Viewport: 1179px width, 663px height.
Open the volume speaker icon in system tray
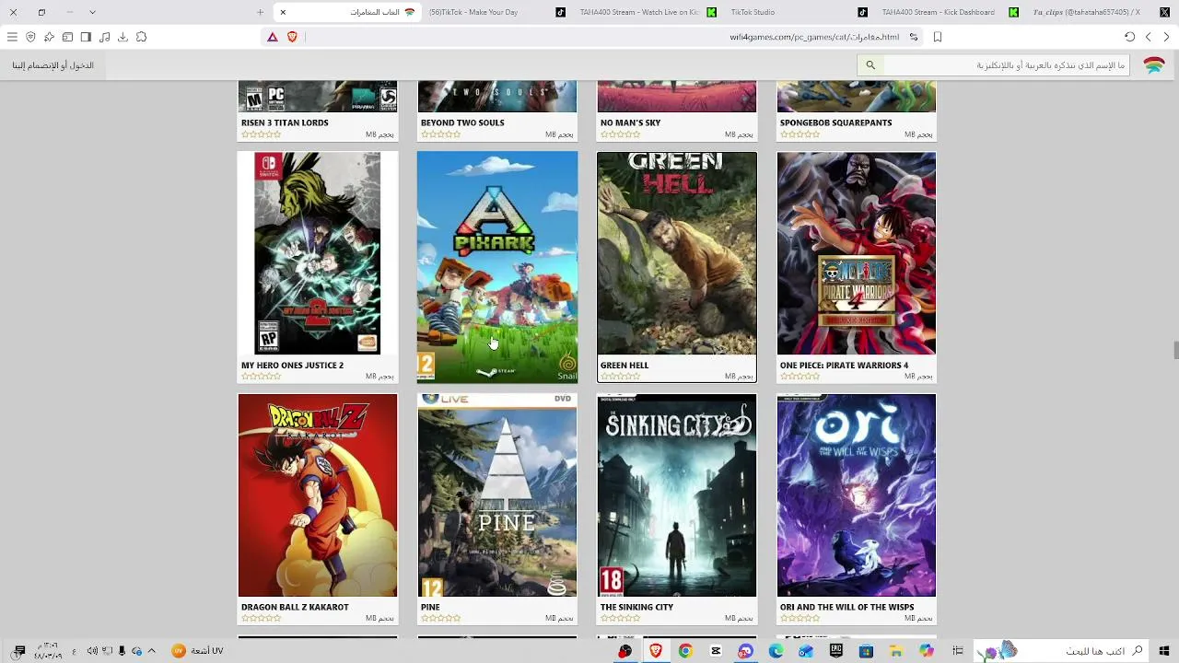coord(92,651)
